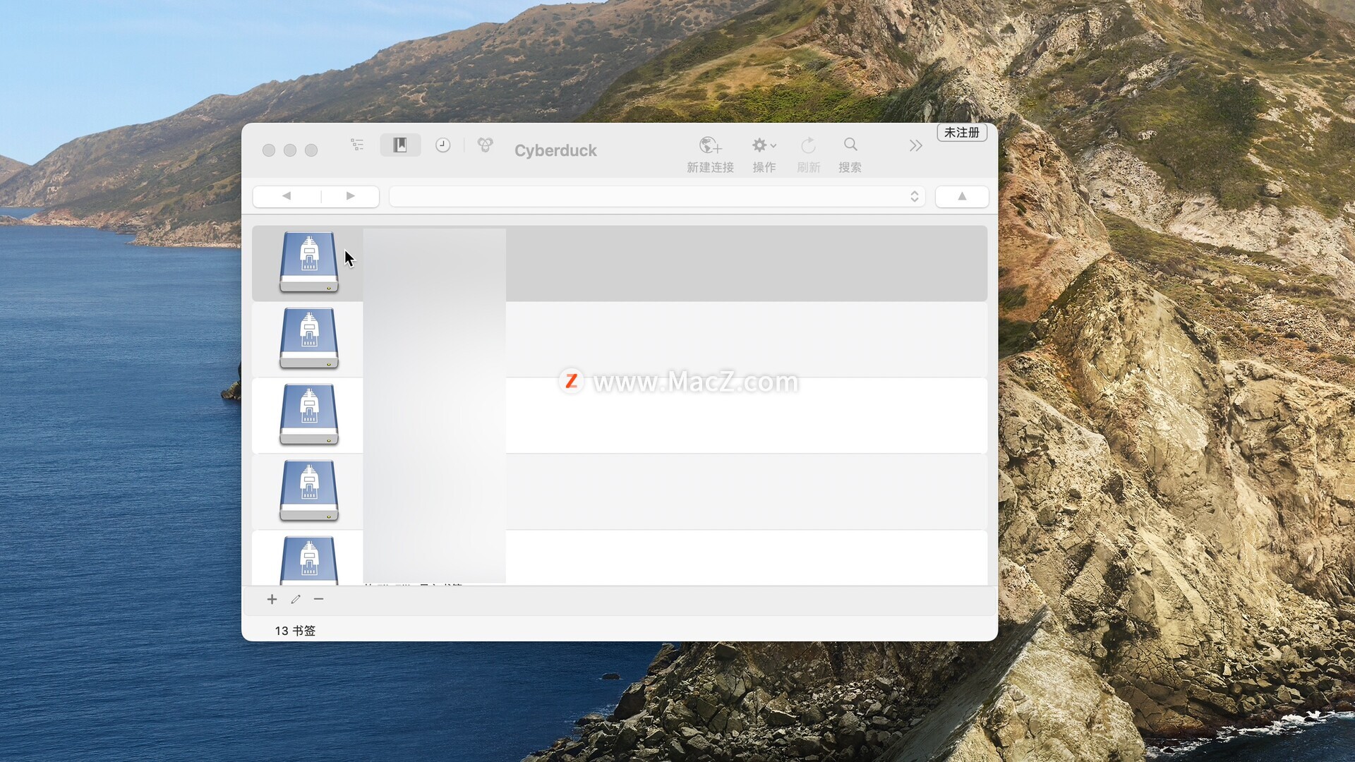Click the New Connection globe icon
Viewport: 1355px width, 762px height.
710,145
